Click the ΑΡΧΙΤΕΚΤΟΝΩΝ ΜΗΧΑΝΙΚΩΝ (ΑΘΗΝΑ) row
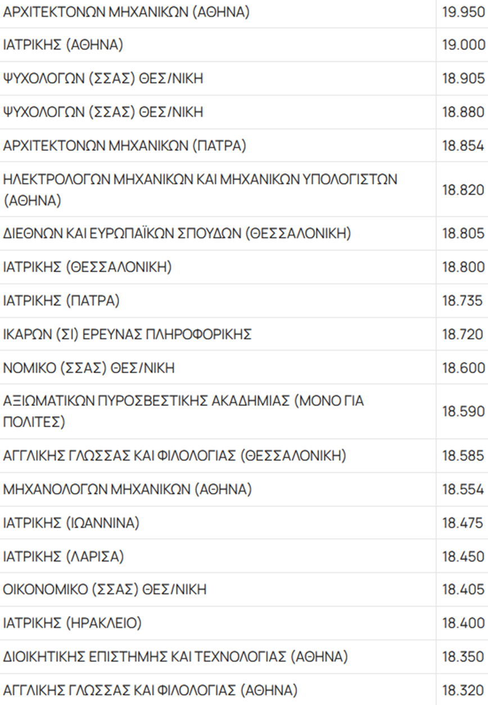 tap(126, 12)
